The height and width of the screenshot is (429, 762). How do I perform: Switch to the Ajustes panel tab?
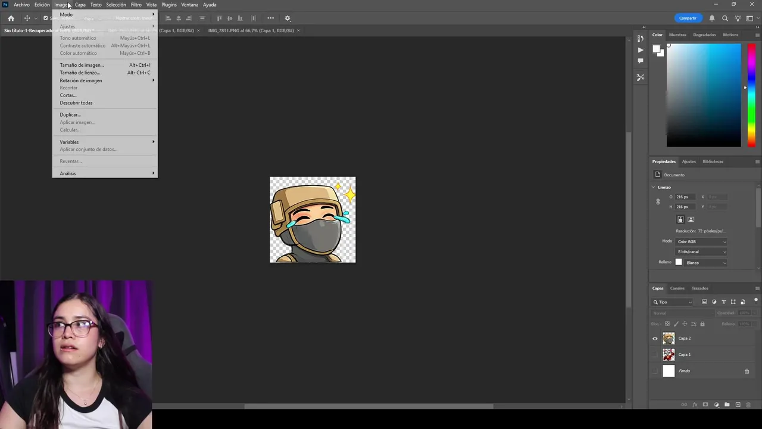[x=689, y=161]
